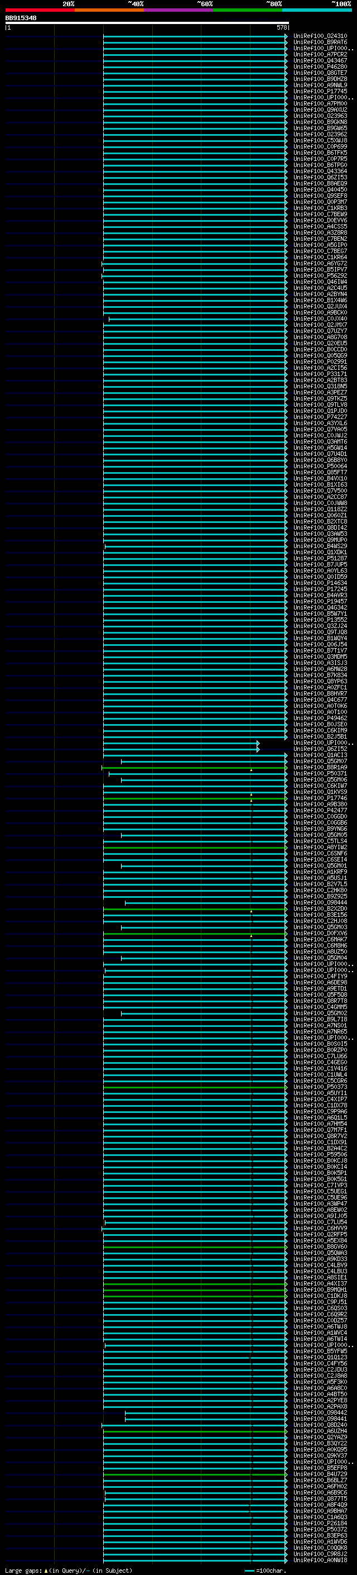Select the UniRef100_Q43364 sequence label

tap(320, 171)
